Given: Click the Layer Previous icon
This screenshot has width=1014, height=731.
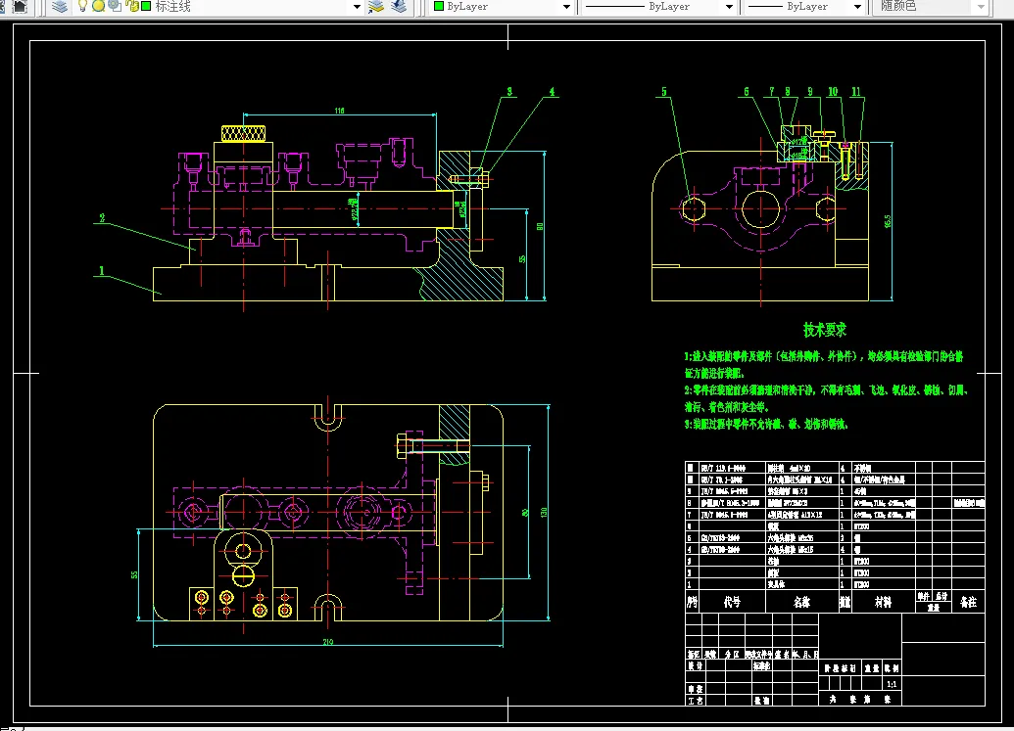Looking at the screenshot, I should point(399,7).
